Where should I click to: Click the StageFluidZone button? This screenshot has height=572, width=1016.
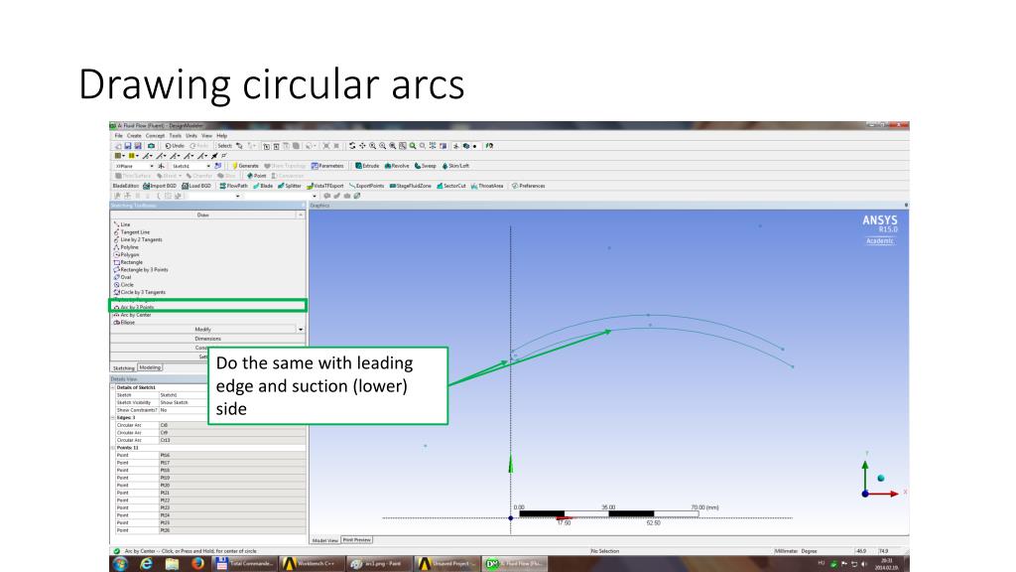(x=410, y=186)
